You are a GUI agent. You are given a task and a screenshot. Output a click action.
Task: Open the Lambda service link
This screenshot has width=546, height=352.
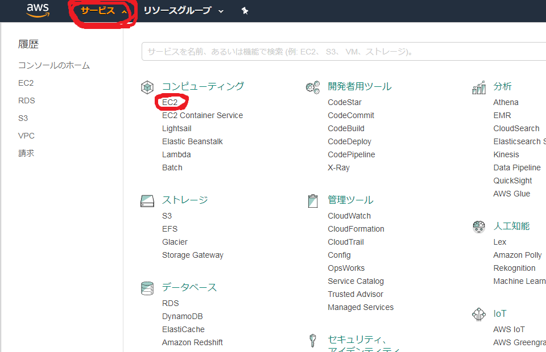pyautogui.click(x=176, y=154)
